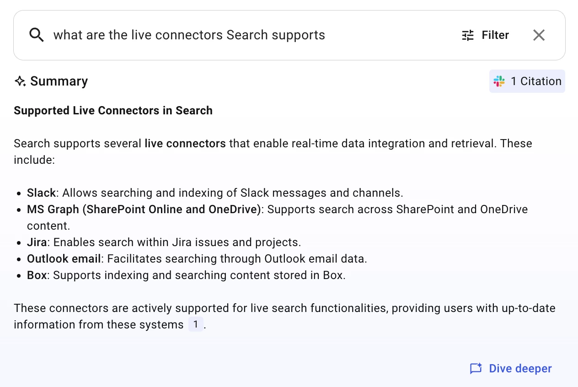Click into the search query text field
578x387 pixels.
pos(229,35)
